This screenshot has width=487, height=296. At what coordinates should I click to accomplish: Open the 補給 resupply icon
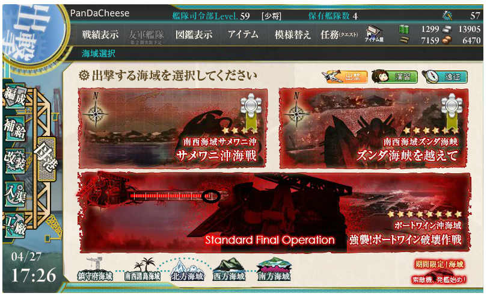click(14, 128)
